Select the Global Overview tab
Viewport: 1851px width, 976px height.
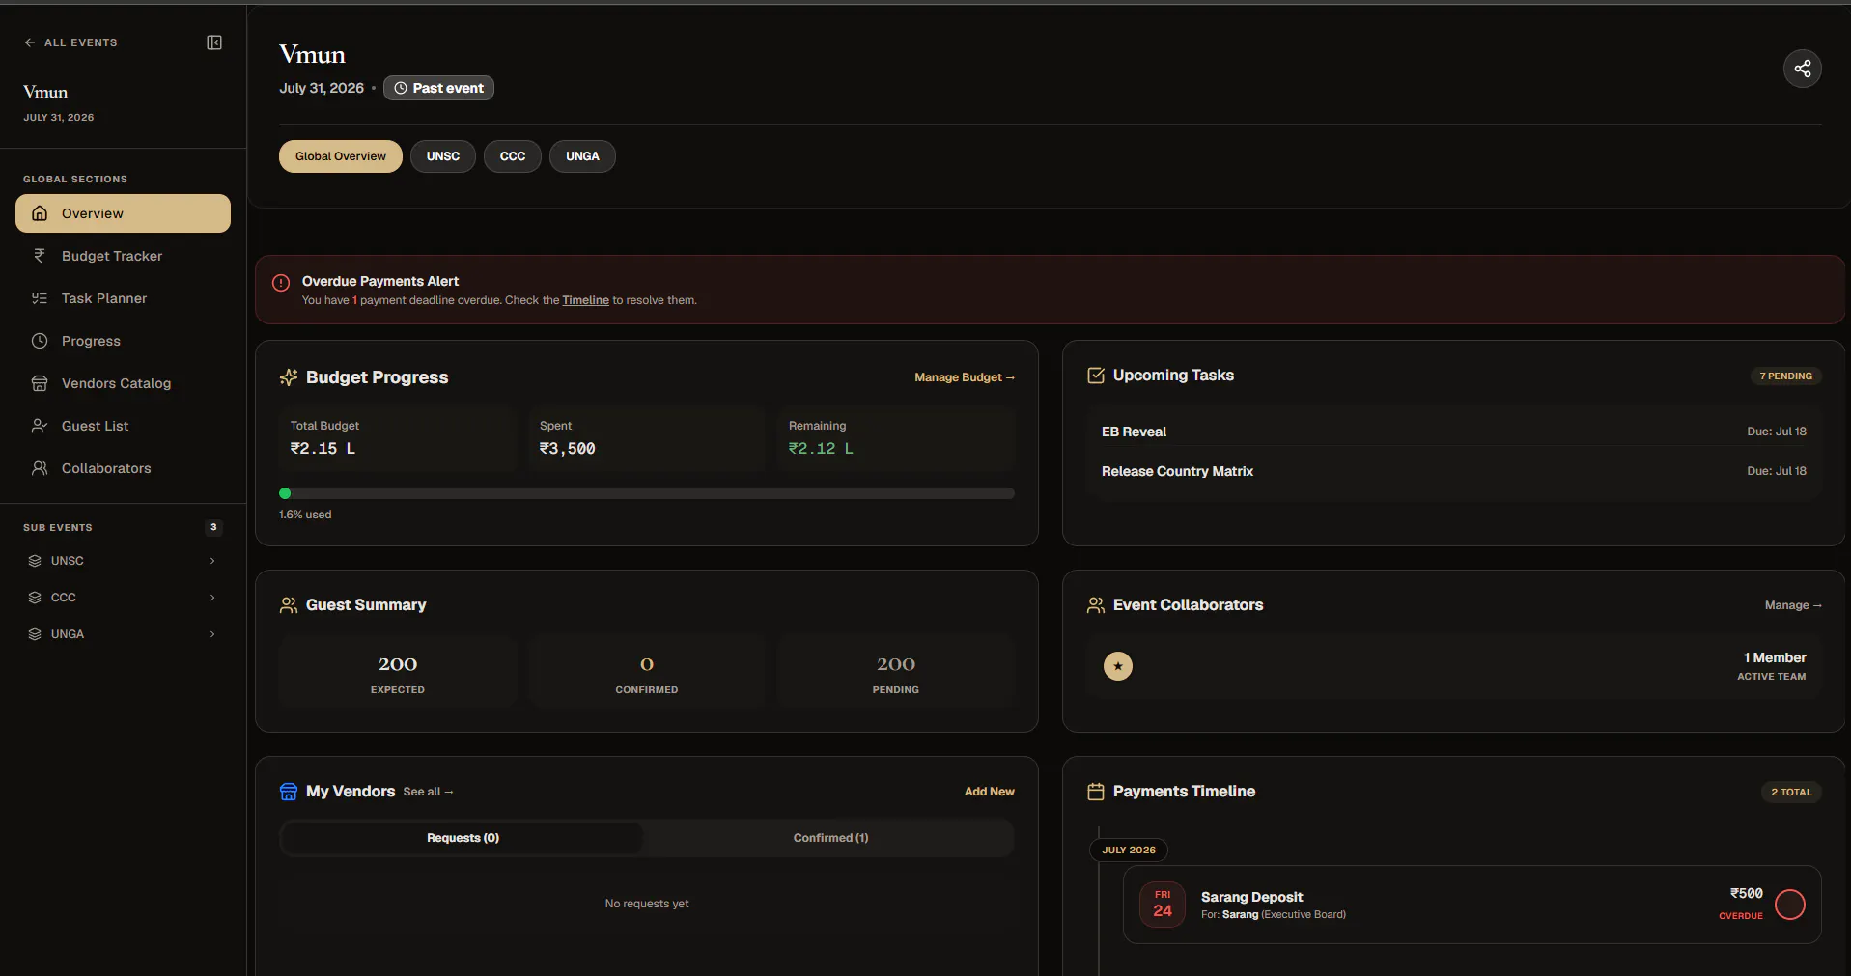pyautogui.click(x=341, y=156)
